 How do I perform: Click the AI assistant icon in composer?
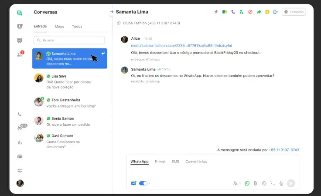[134, 183]
